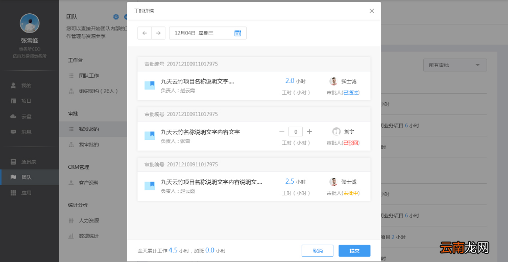This screenshot has width=508, height=262.
Task: Click org chart icon beside 组织架构
Action: tap(71, 91)
